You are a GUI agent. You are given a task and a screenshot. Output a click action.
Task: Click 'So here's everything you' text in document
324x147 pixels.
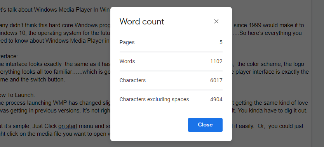(x=270, y=33)
